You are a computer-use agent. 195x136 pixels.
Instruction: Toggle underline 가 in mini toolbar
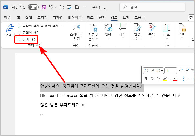click(158, 79)
